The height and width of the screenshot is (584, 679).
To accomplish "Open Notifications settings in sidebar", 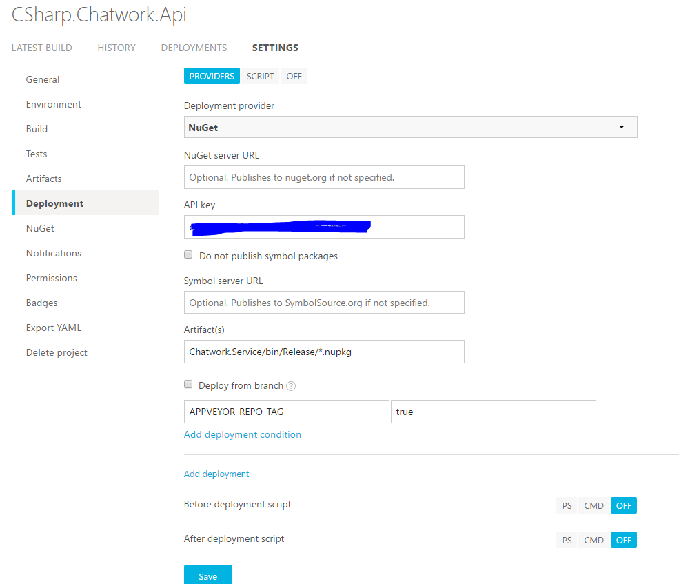I will point(54,253).
